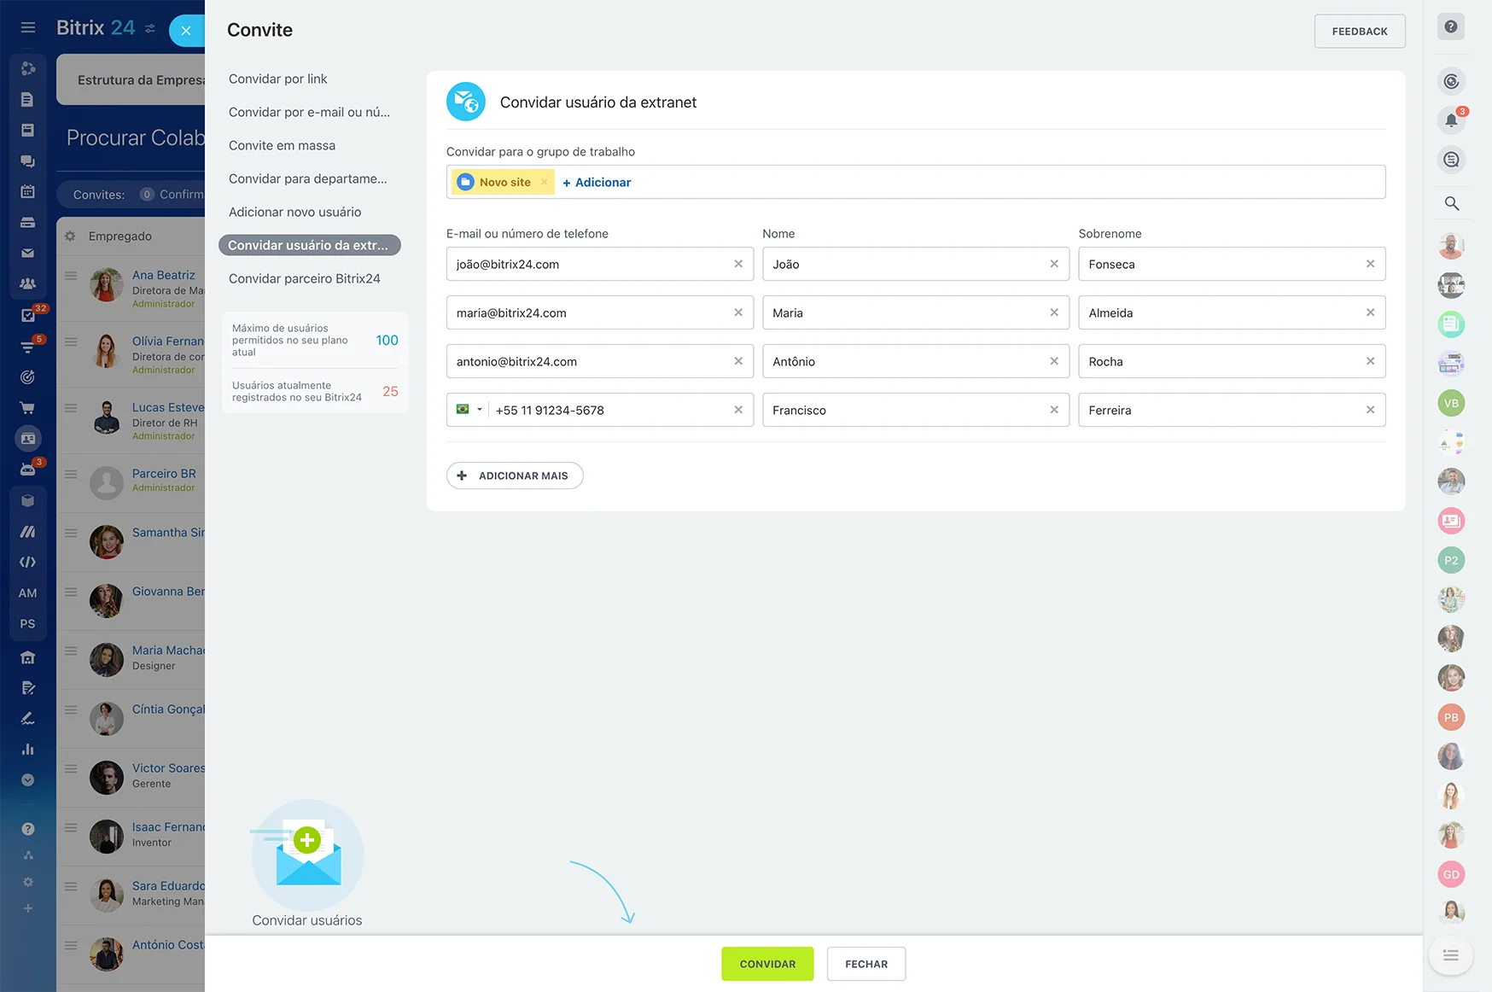Open the VB user avatar in sidebar
Screen dimensions: 1492x992
pyautogui.click(x=1451, y=403)
